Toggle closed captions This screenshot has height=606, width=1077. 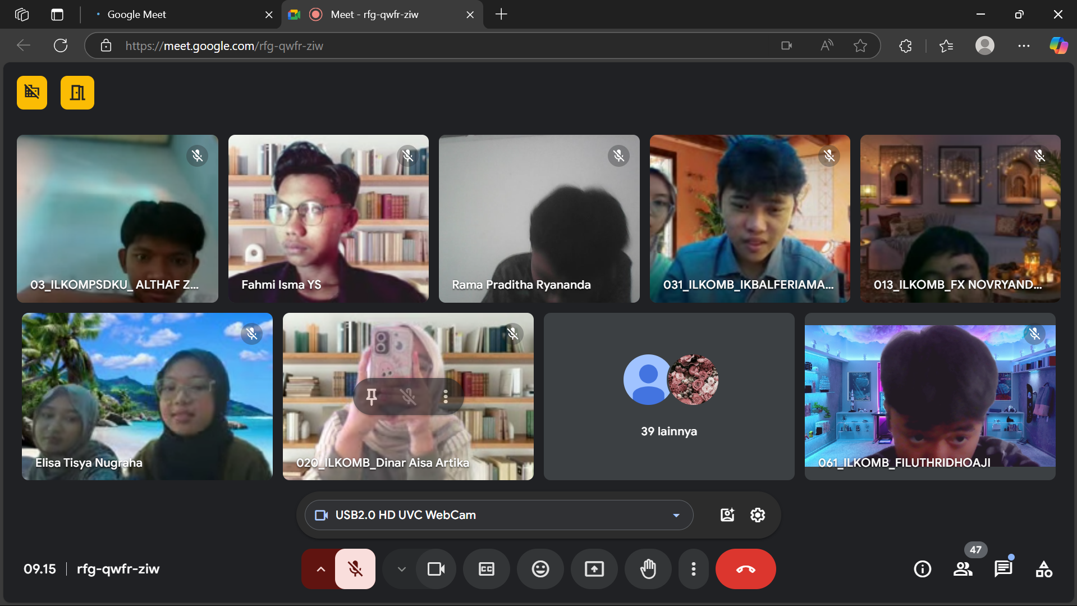point(486,569)
